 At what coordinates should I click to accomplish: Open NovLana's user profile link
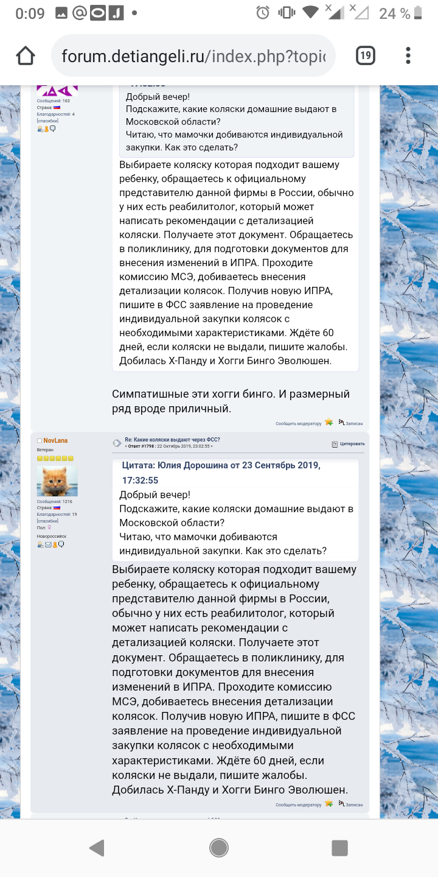click(55, 440)
